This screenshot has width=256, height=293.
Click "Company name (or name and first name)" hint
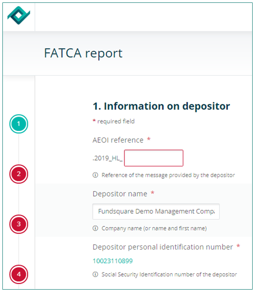[154, 228]
